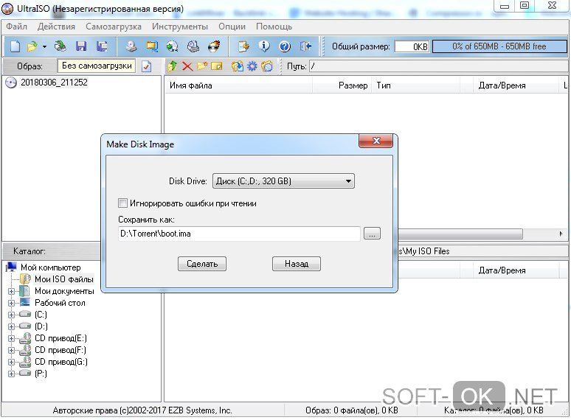Expand the (D:) drive node
571x420 pixels.
11,326
